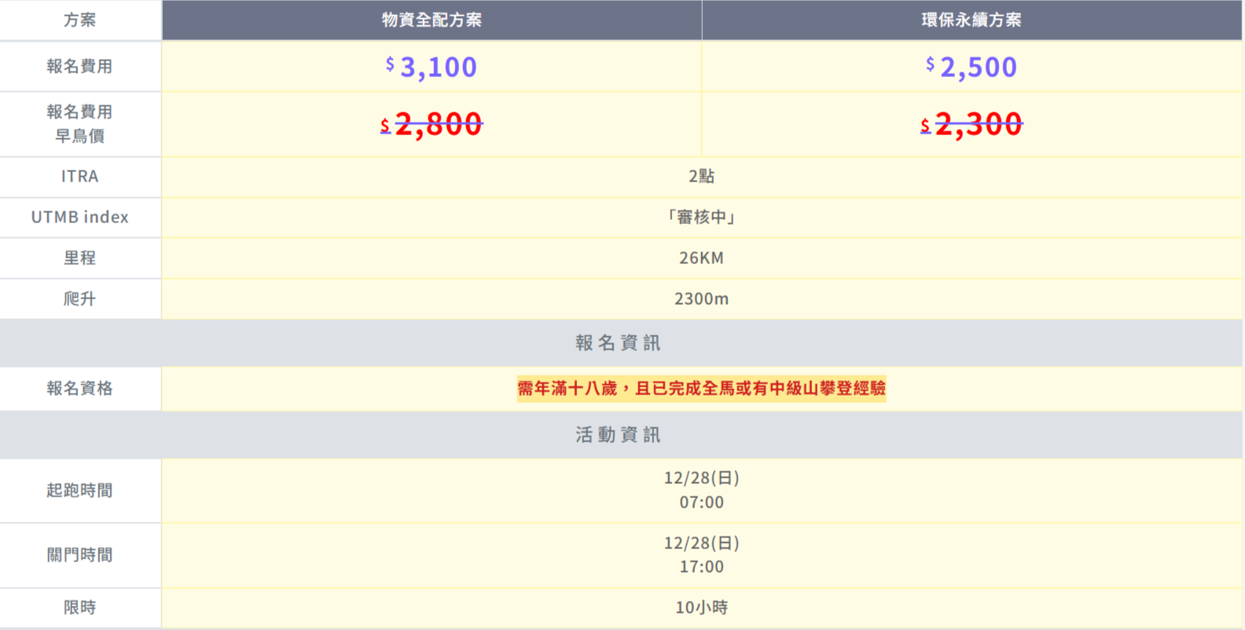1245x630 pixels.
Task: Click the 10小時 time limit value
Action: click(x=701, y=608)
